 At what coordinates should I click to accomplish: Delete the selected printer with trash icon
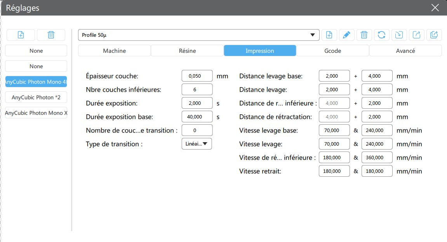point(51,35)
